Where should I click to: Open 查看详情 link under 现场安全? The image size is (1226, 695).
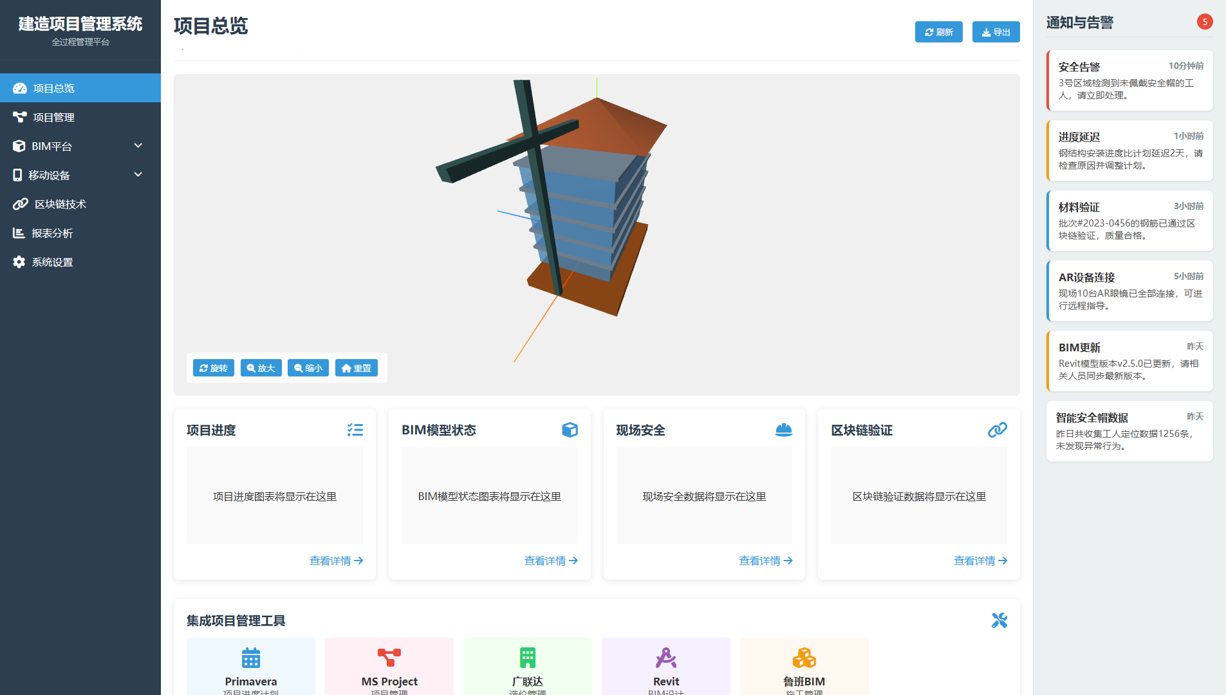click(x=765, y=561)
